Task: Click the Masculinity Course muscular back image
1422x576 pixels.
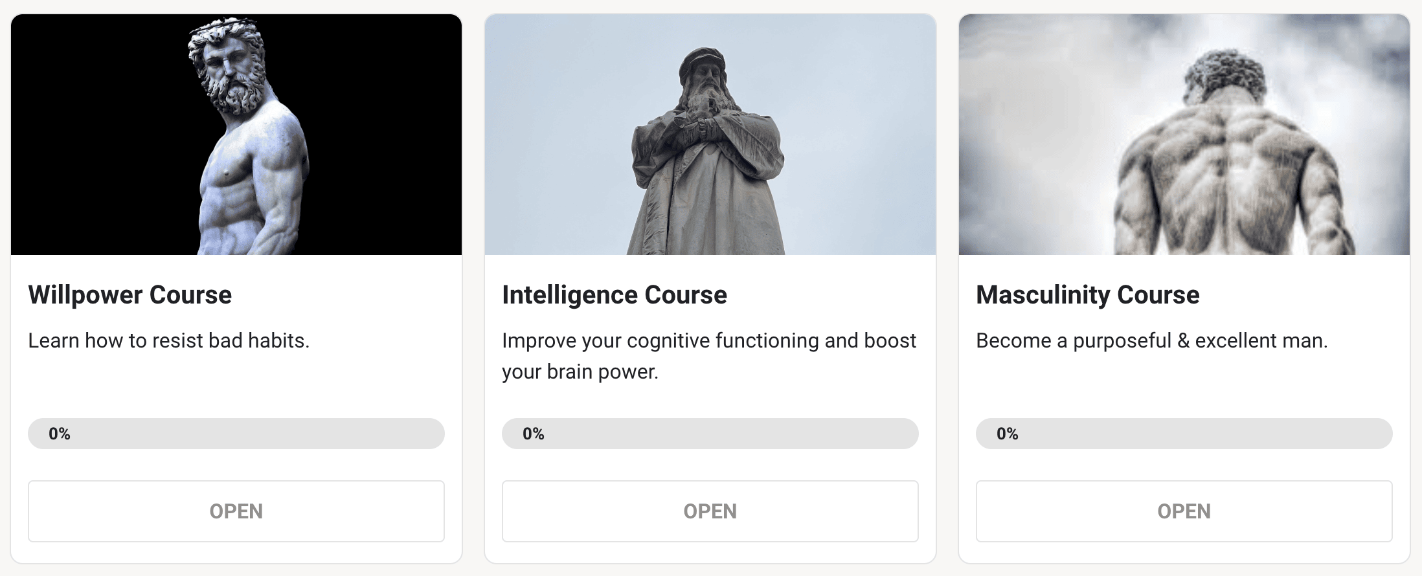Action: tap(1184, 135)
